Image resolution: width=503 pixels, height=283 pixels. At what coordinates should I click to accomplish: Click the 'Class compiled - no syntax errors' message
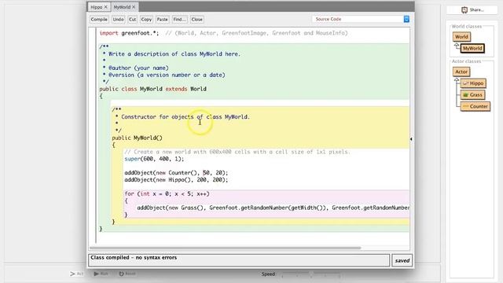(134, 258)
